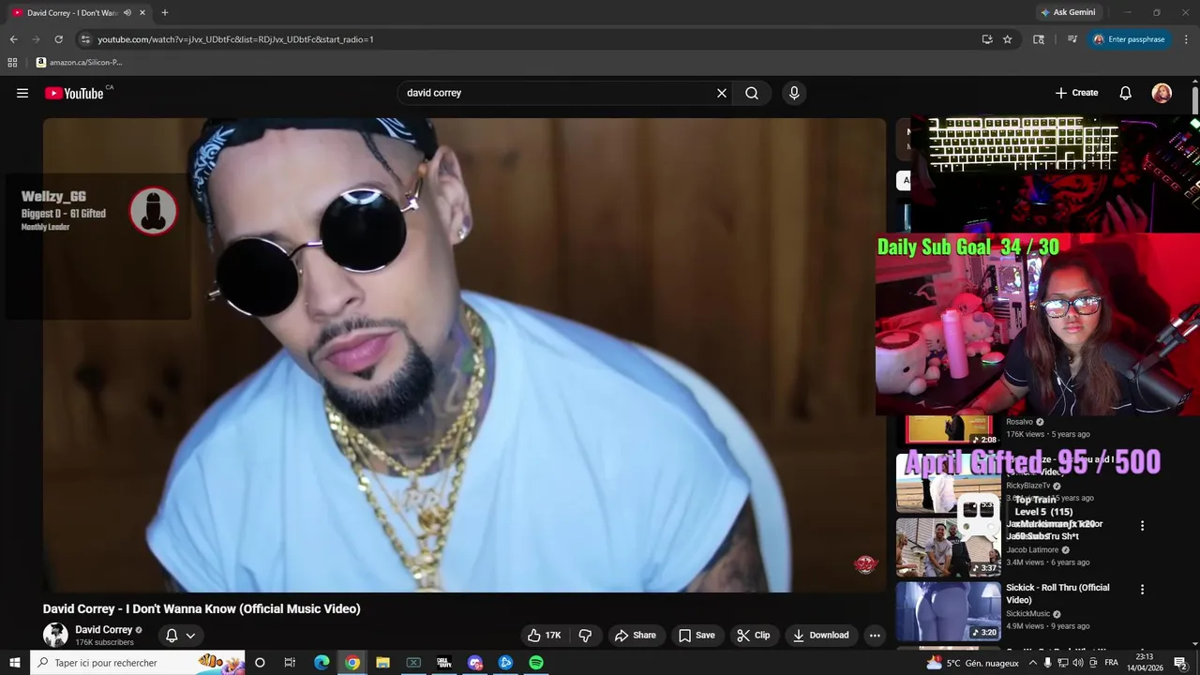Save the video to a playlist
Image resolution: width=1200 pixels, height=675 pixels.
[697, 635]
